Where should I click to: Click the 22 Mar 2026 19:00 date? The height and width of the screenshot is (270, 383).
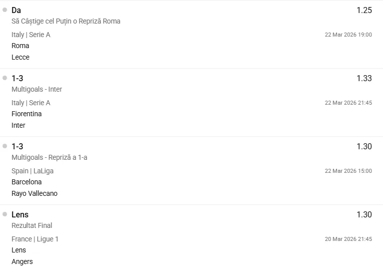point(348,35)
